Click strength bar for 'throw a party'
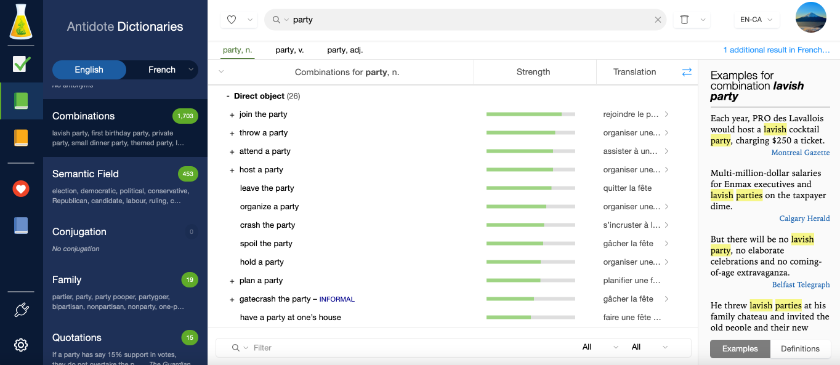840x365 pixels. click(530, 133)
